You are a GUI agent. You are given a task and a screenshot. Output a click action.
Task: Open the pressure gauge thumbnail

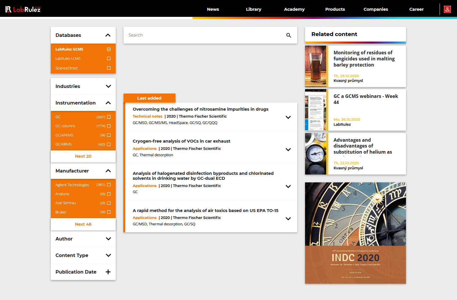[x=315, y=154]
